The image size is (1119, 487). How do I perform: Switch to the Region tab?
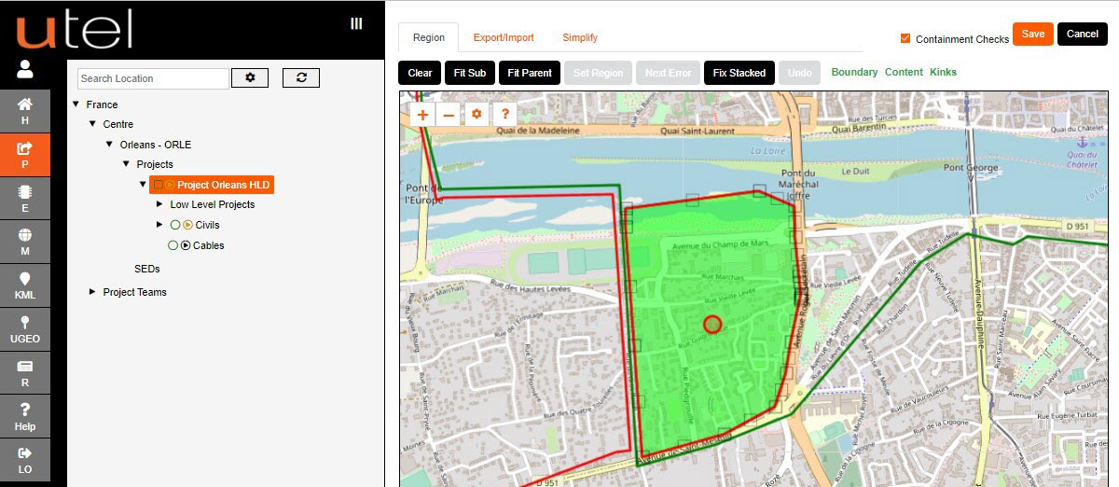click(429, 37)
